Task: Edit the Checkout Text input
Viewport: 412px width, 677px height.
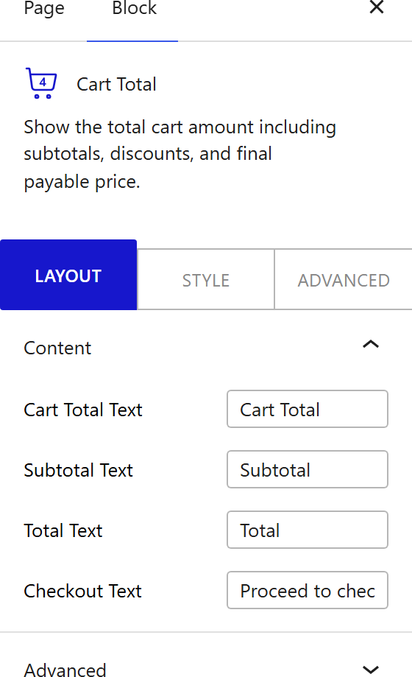Action: [308, 591]
